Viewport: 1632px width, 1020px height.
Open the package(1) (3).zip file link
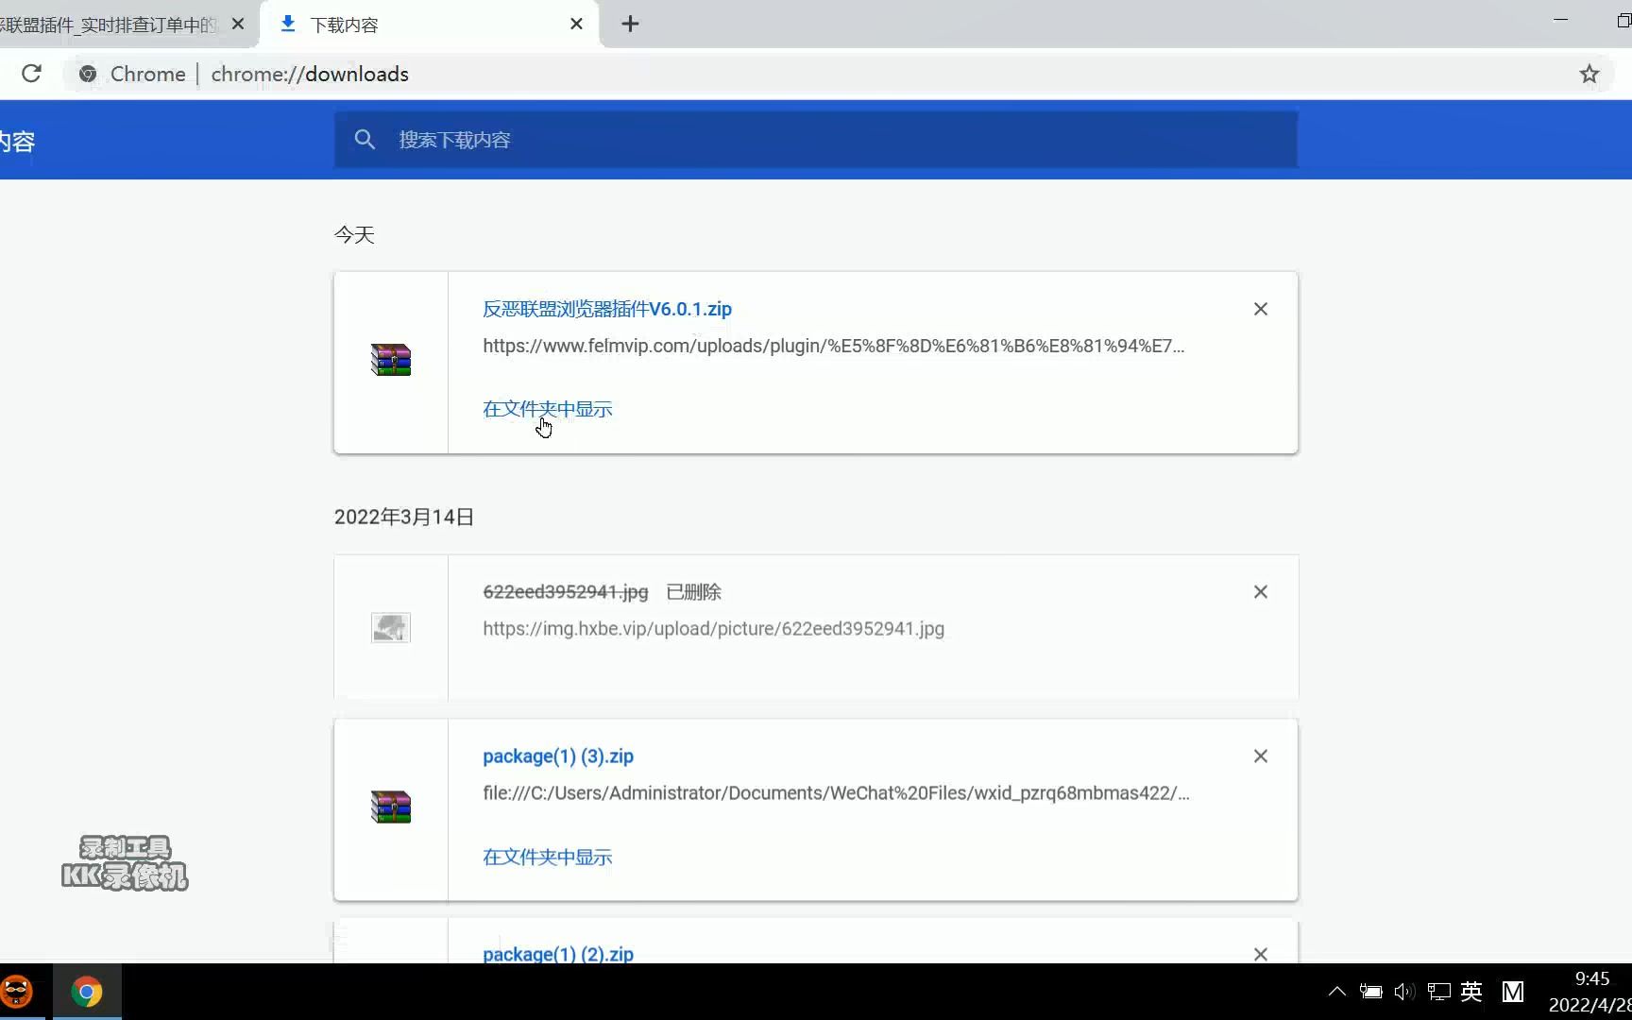[558, 756]
